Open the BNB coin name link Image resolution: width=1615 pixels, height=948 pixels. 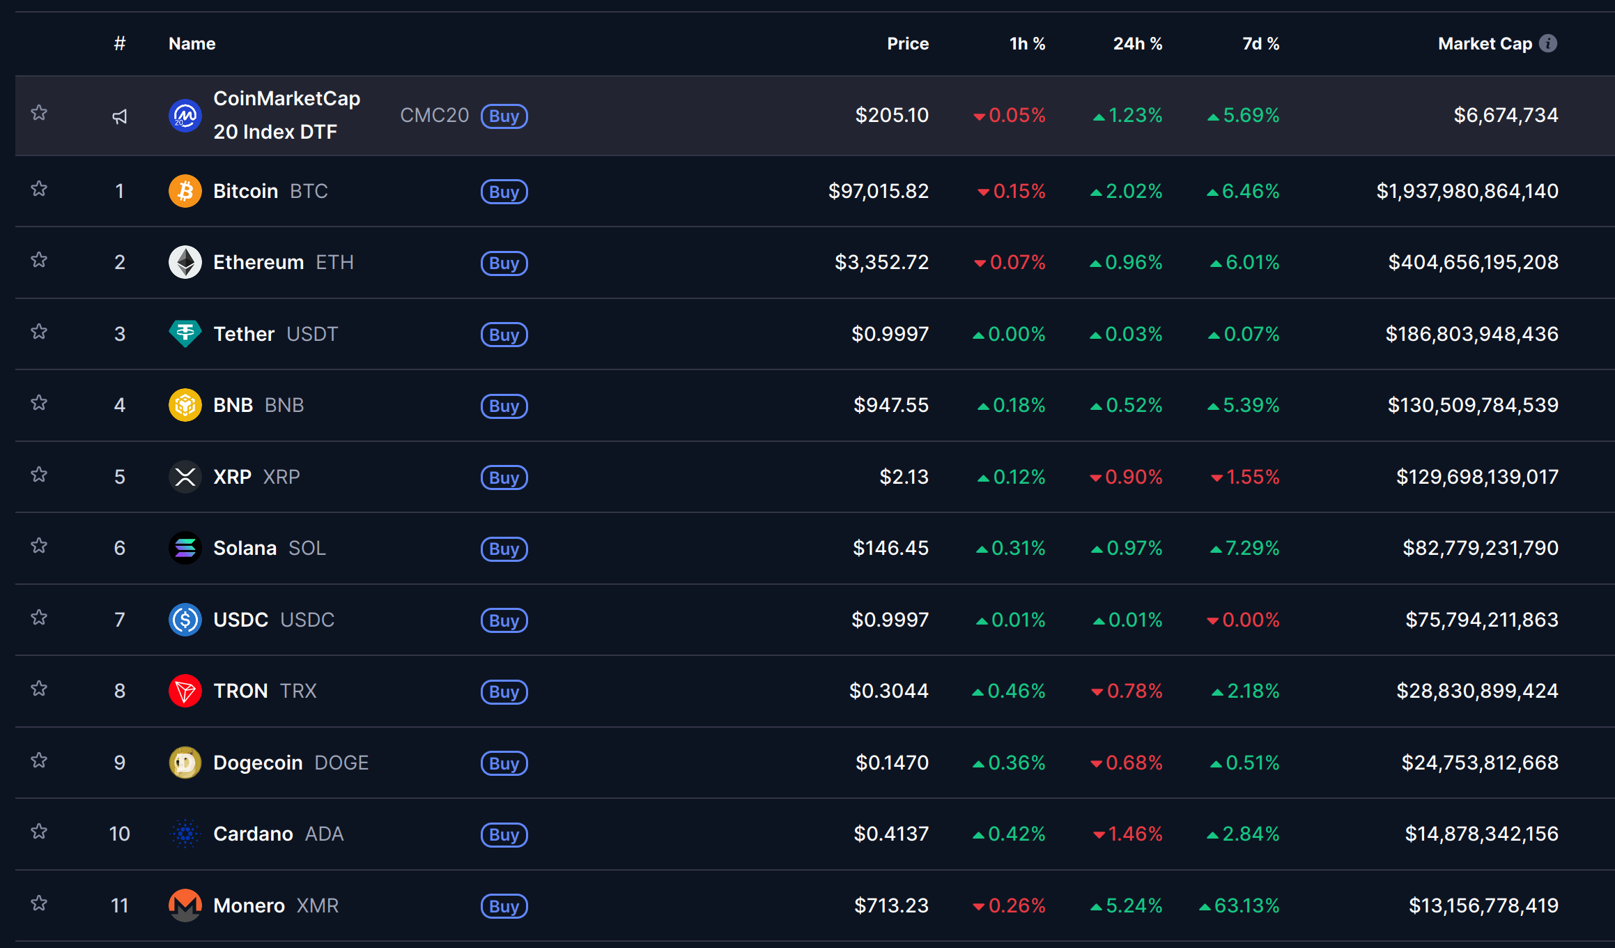(233, 405)
